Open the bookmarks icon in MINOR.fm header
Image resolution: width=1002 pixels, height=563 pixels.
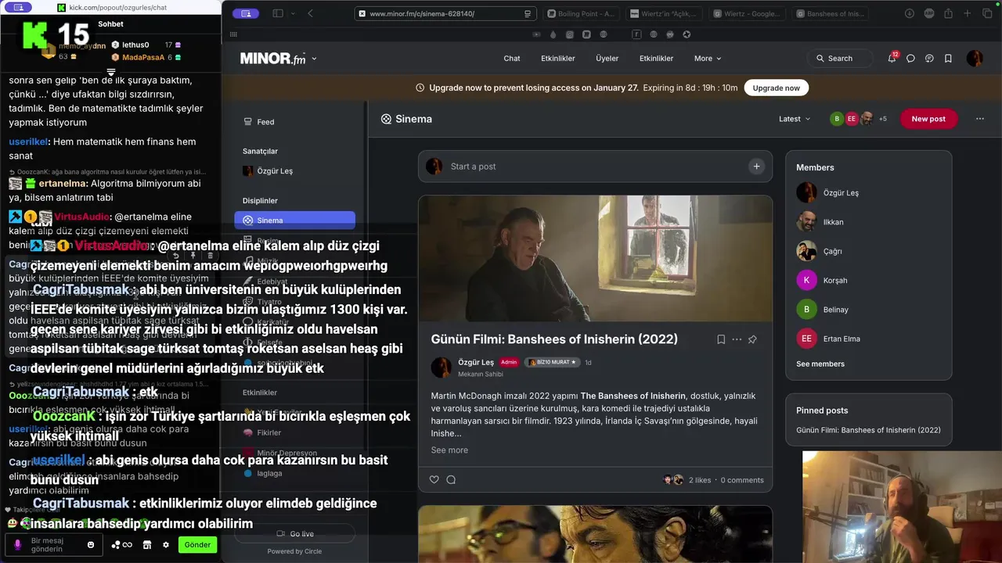[948, 59]
